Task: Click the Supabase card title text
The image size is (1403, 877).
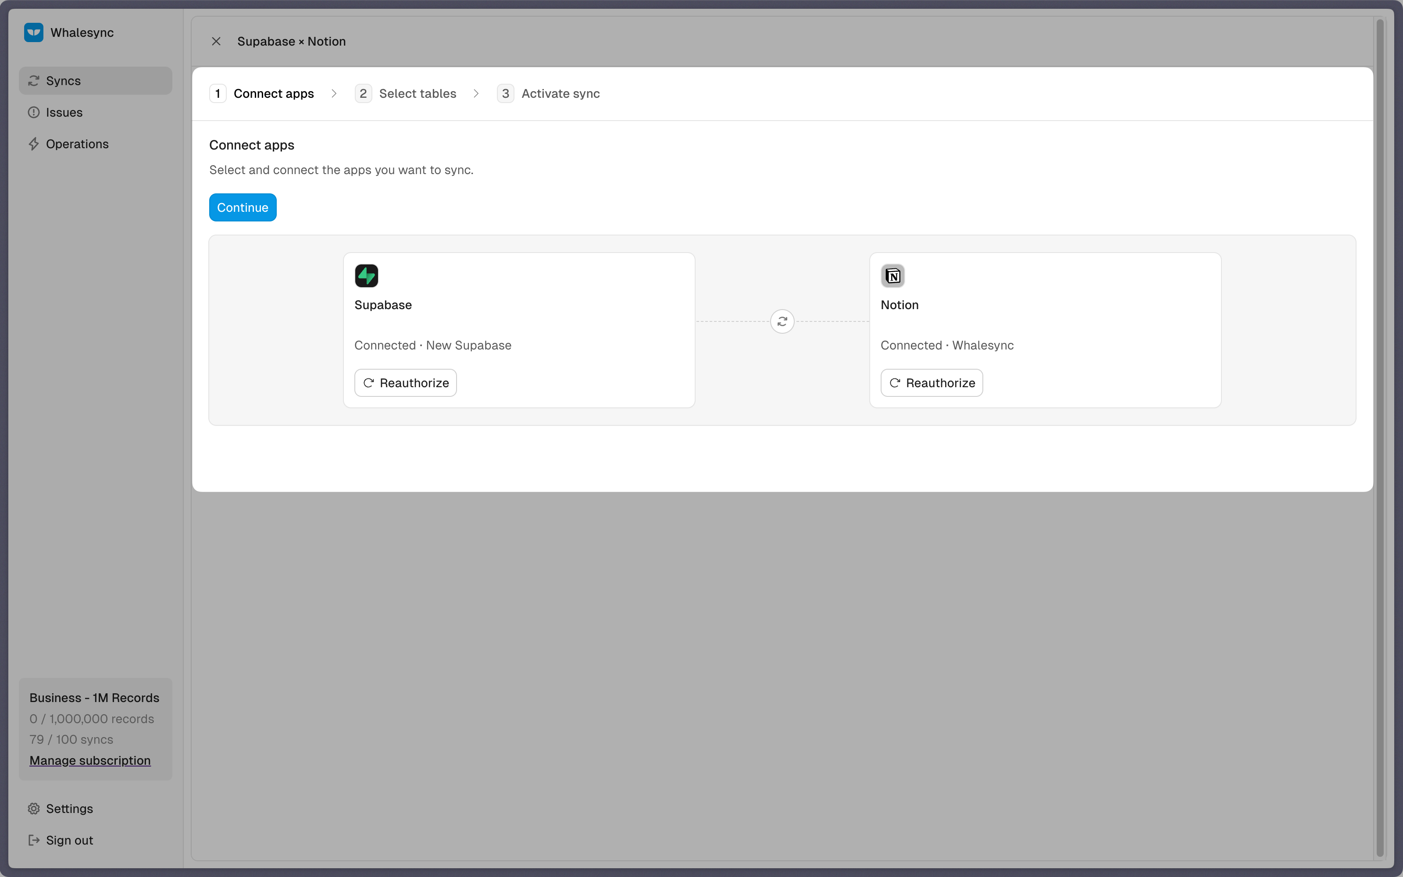Action: [383, 305]
